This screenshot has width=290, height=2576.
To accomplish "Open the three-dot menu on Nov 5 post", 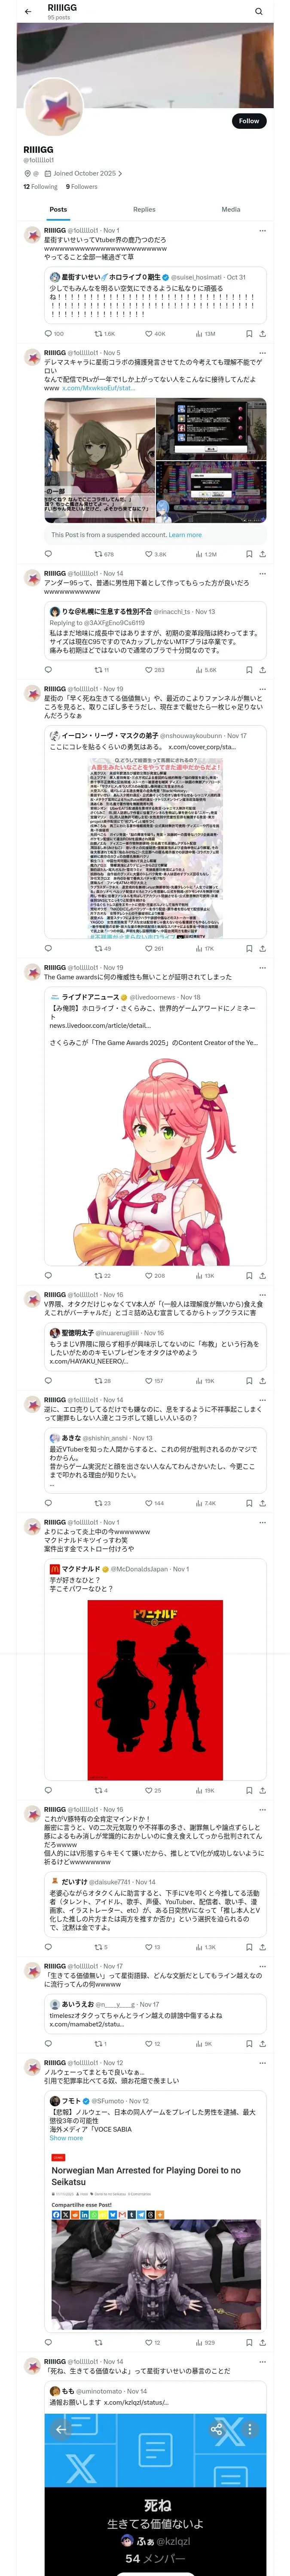I will click(x=262, y=353).
